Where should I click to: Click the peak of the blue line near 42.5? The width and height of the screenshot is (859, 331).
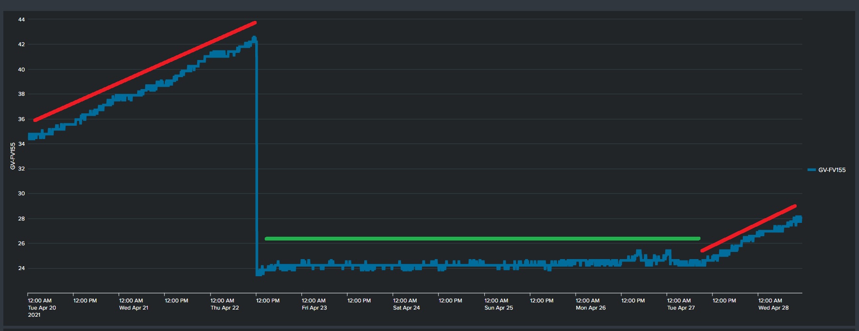254,38
